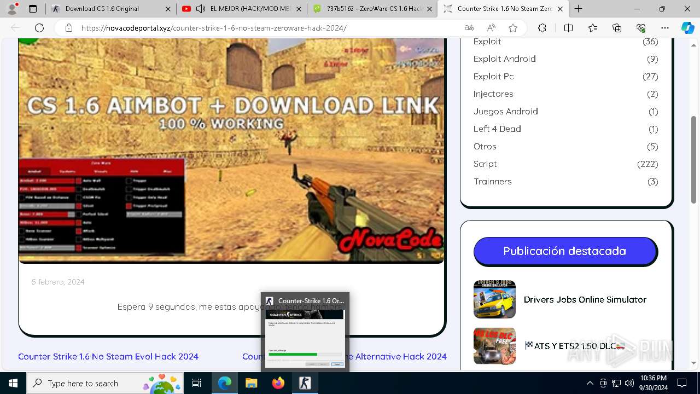Image resolution: width=700 pixels, height=394 pixels.
Task: View site information lock icon
Action: 68,28
